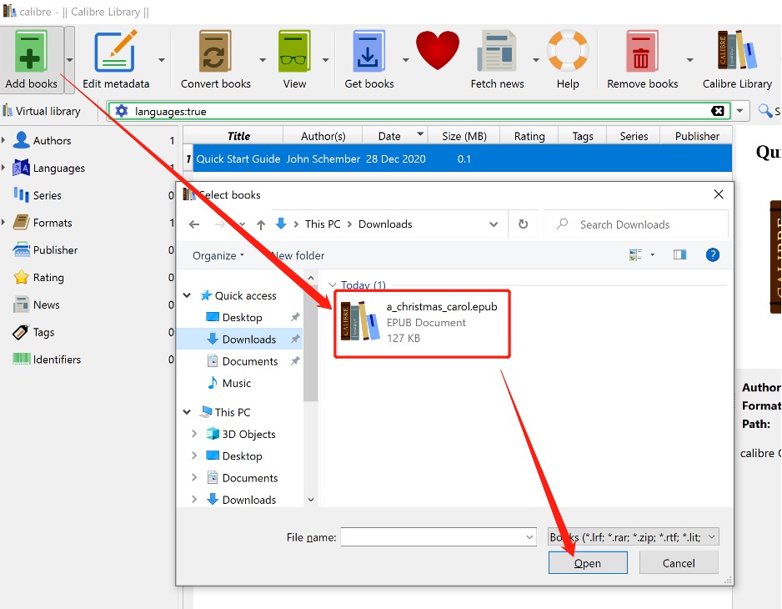This screenshot has width=782, height=609.
Task: Click the Help lifebuoy icon
Action: (568, 50)
